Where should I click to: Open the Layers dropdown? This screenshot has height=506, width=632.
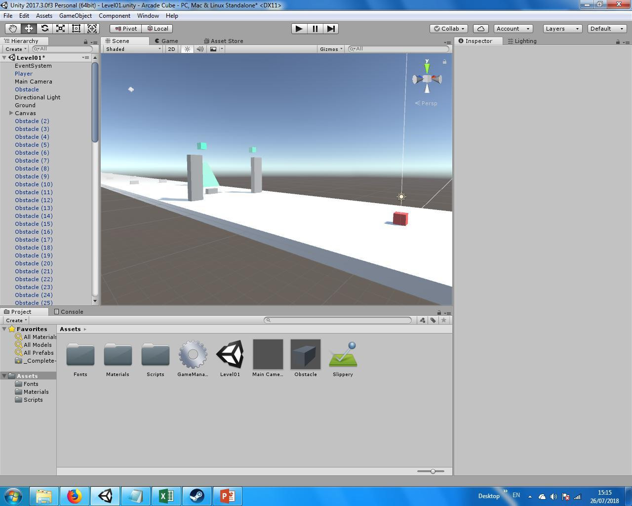coord(562,29)
